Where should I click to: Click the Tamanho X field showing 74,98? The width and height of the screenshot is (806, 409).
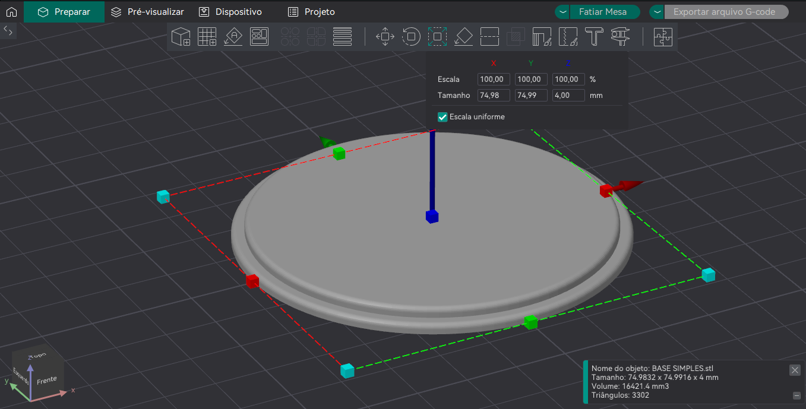click(494, 95)
